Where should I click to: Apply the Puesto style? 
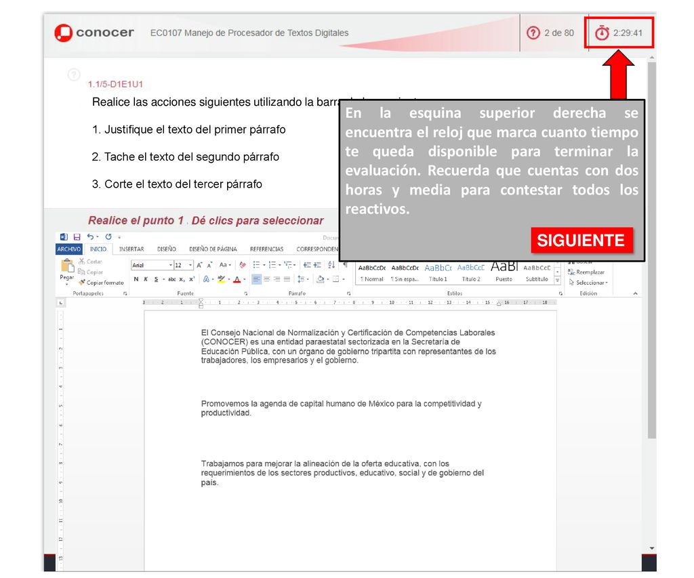(x=504, y=273)
